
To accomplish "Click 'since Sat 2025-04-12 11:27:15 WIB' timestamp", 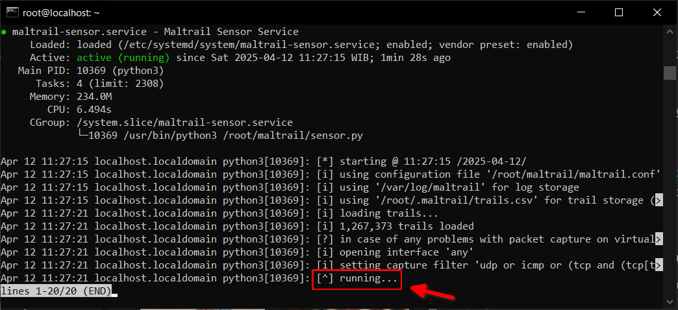I will pyautogui.click(x=275, y=58).
